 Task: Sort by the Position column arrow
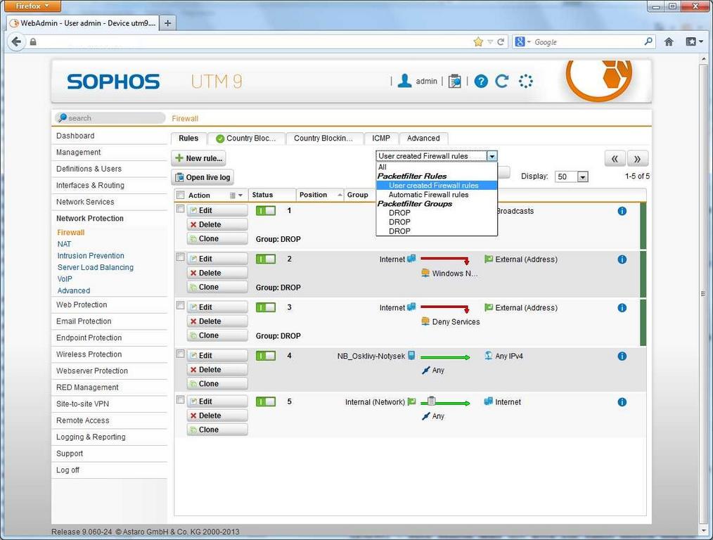tap(340, 195)
